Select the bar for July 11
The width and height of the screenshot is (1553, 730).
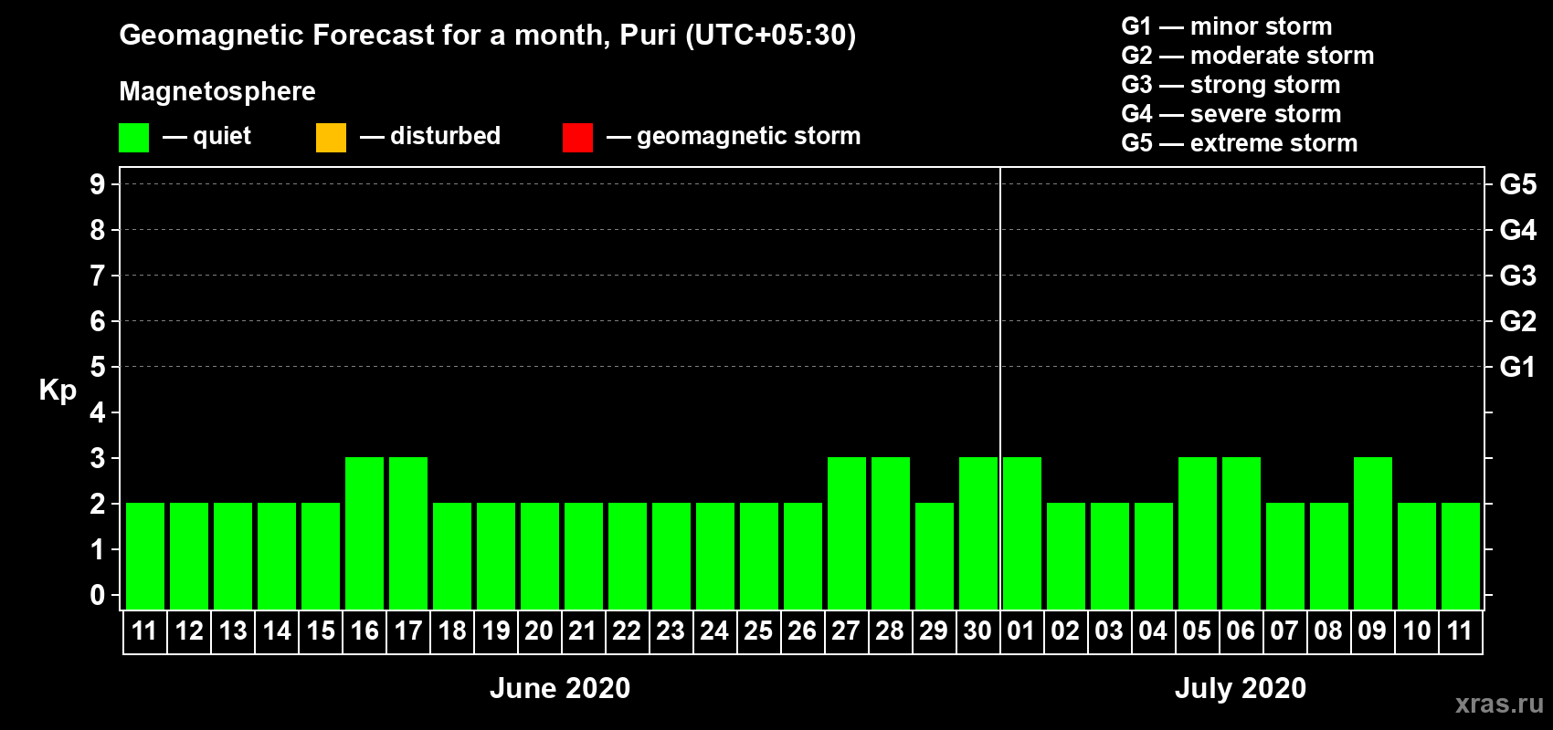[1461, 556]
